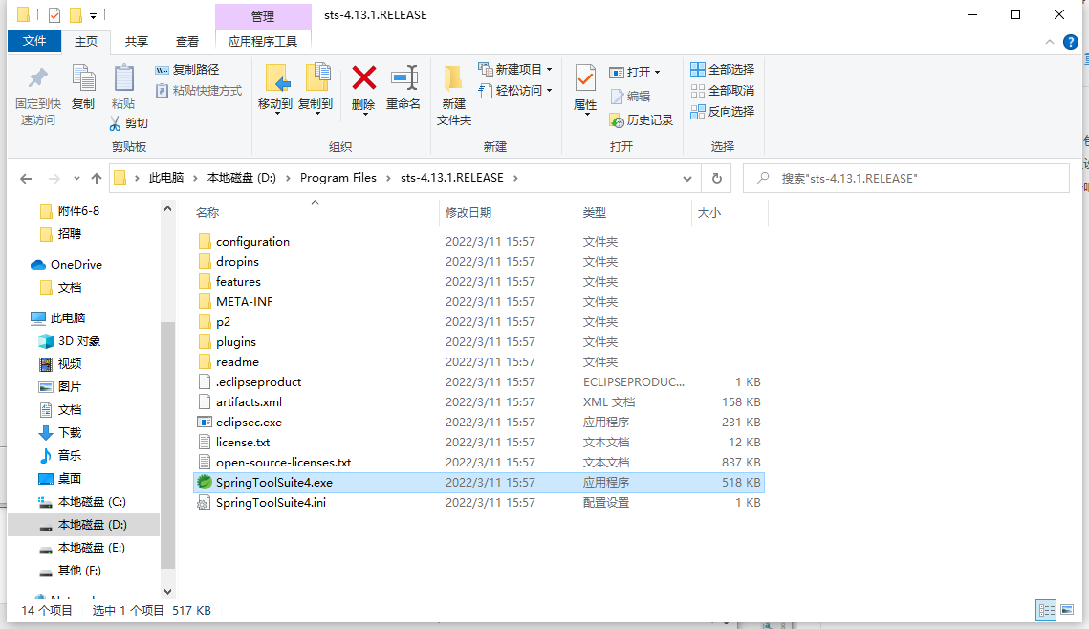Click Copy Path (复制路径) in ribbon

coord(186,70)
